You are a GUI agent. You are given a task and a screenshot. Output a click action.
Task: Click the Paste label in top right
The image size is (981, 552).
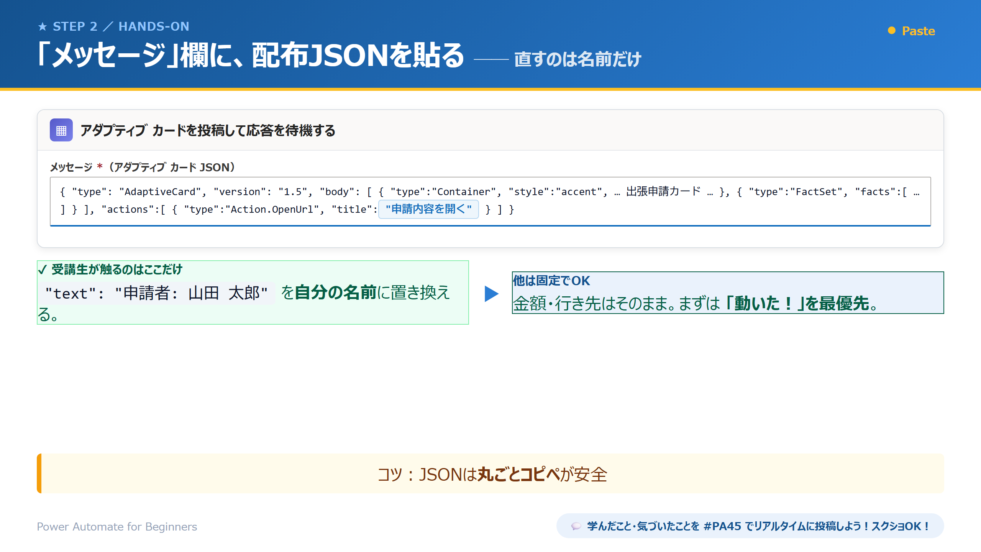[x=919, y=31]
